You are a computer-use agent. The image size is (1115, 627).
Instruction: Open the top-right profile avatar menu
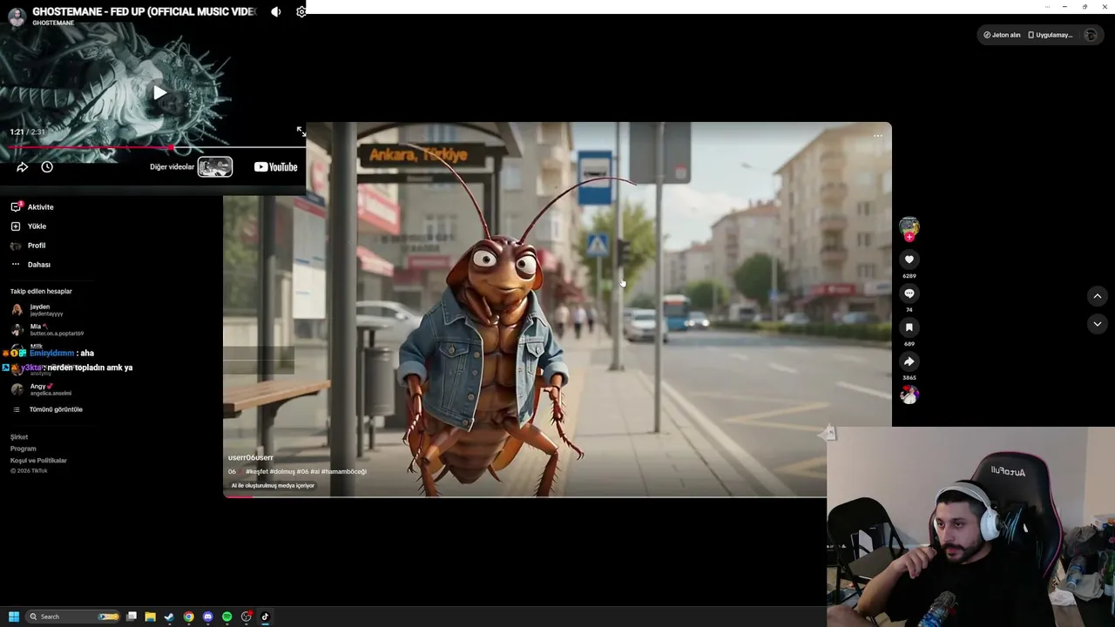(x=1091, y=35)
